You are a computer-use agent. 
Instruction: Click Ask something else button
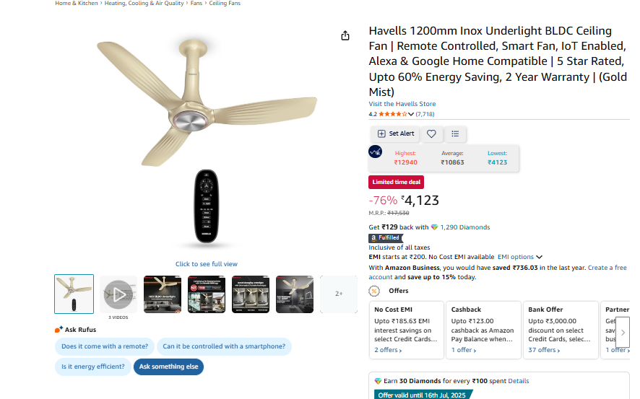[168, 367]
